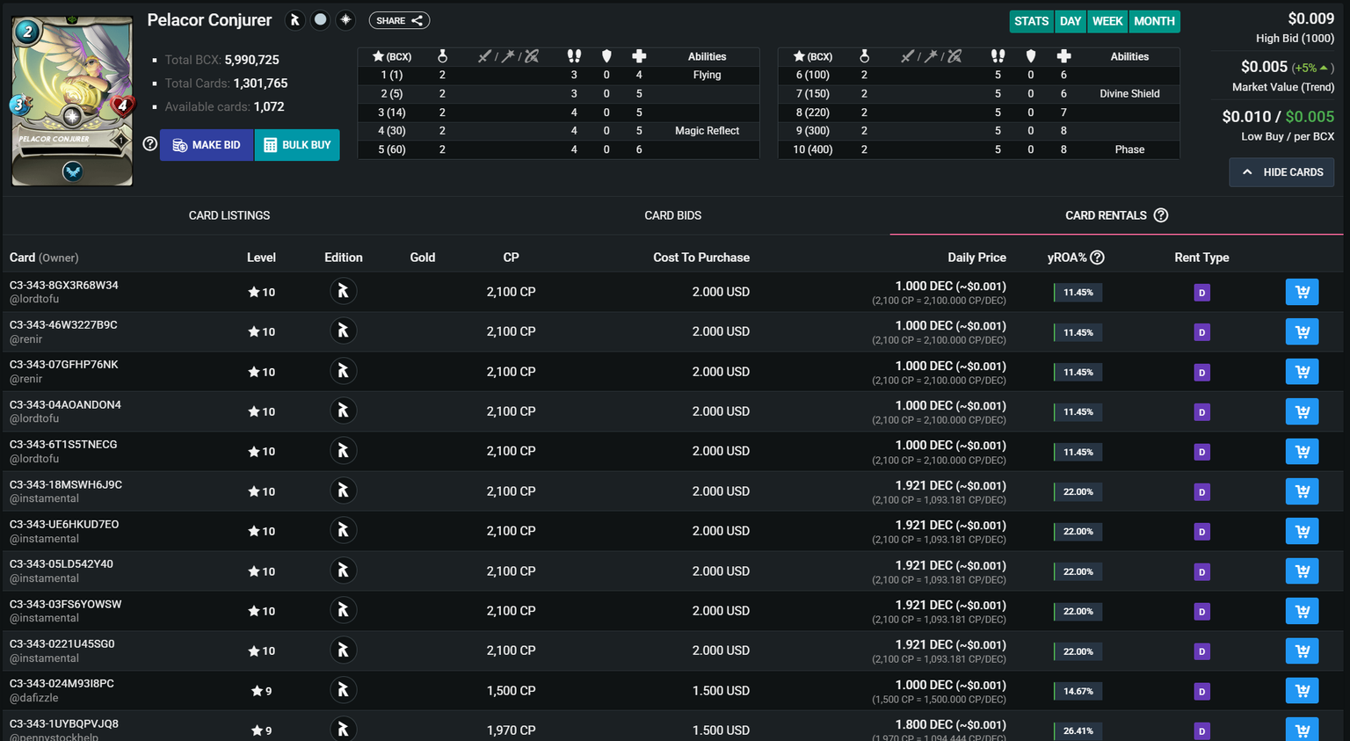Switch price chart to WEEK view
The width and height of the screenshot is (1350, 741).
coord(1107,21)
